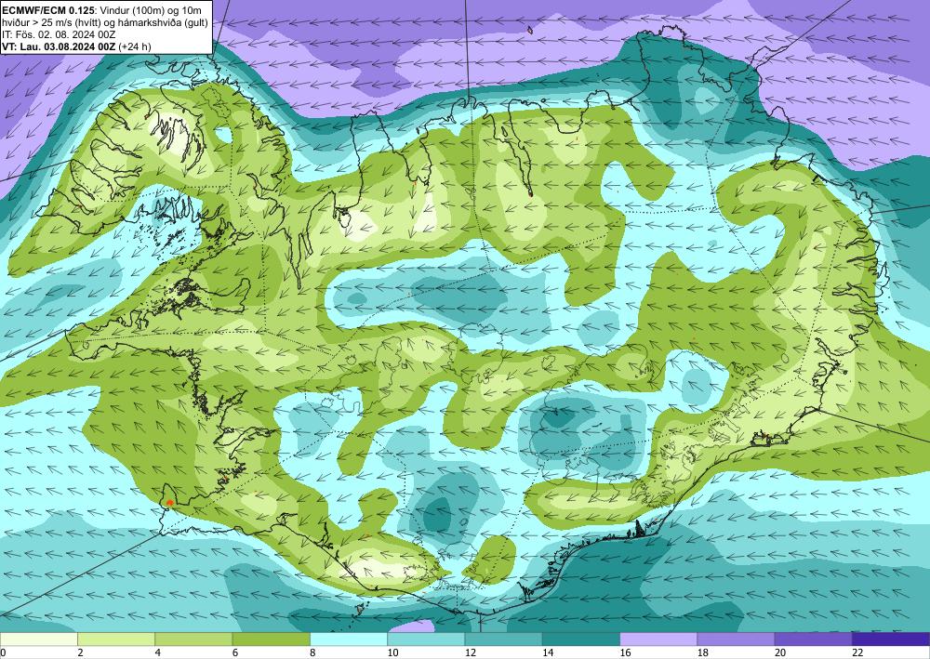Click the dark indigo 22+ m/s legend swatch
The height and width of the screenshot is (659, 930).
(x=891, y=639)
